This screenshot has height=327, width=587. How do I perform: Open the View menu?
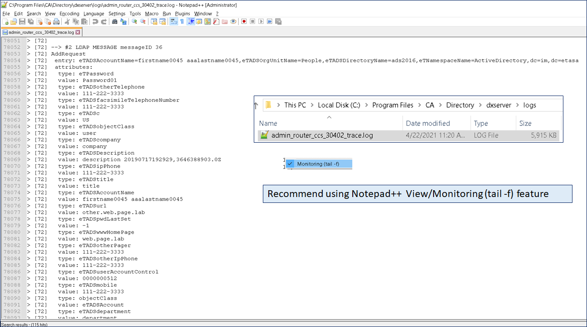[x=50, y=14]
